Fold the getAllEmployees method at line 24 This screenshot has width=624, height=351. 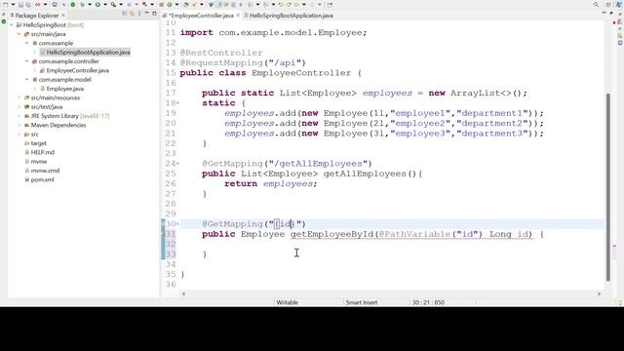coord(177,164)
